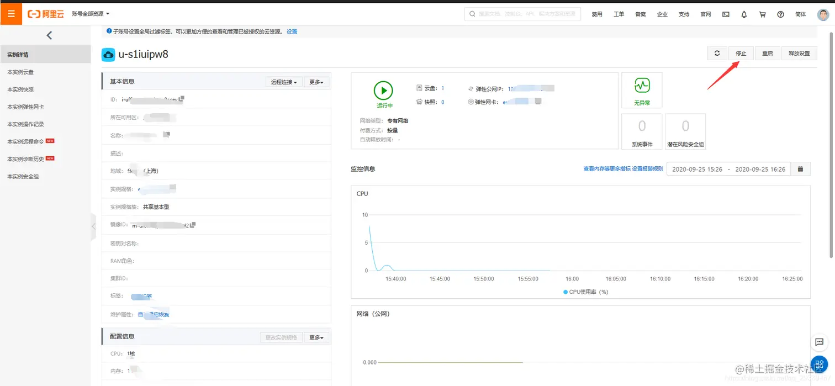Click the back chevron in the sidebar
The image size is (835, 386).
49,35
